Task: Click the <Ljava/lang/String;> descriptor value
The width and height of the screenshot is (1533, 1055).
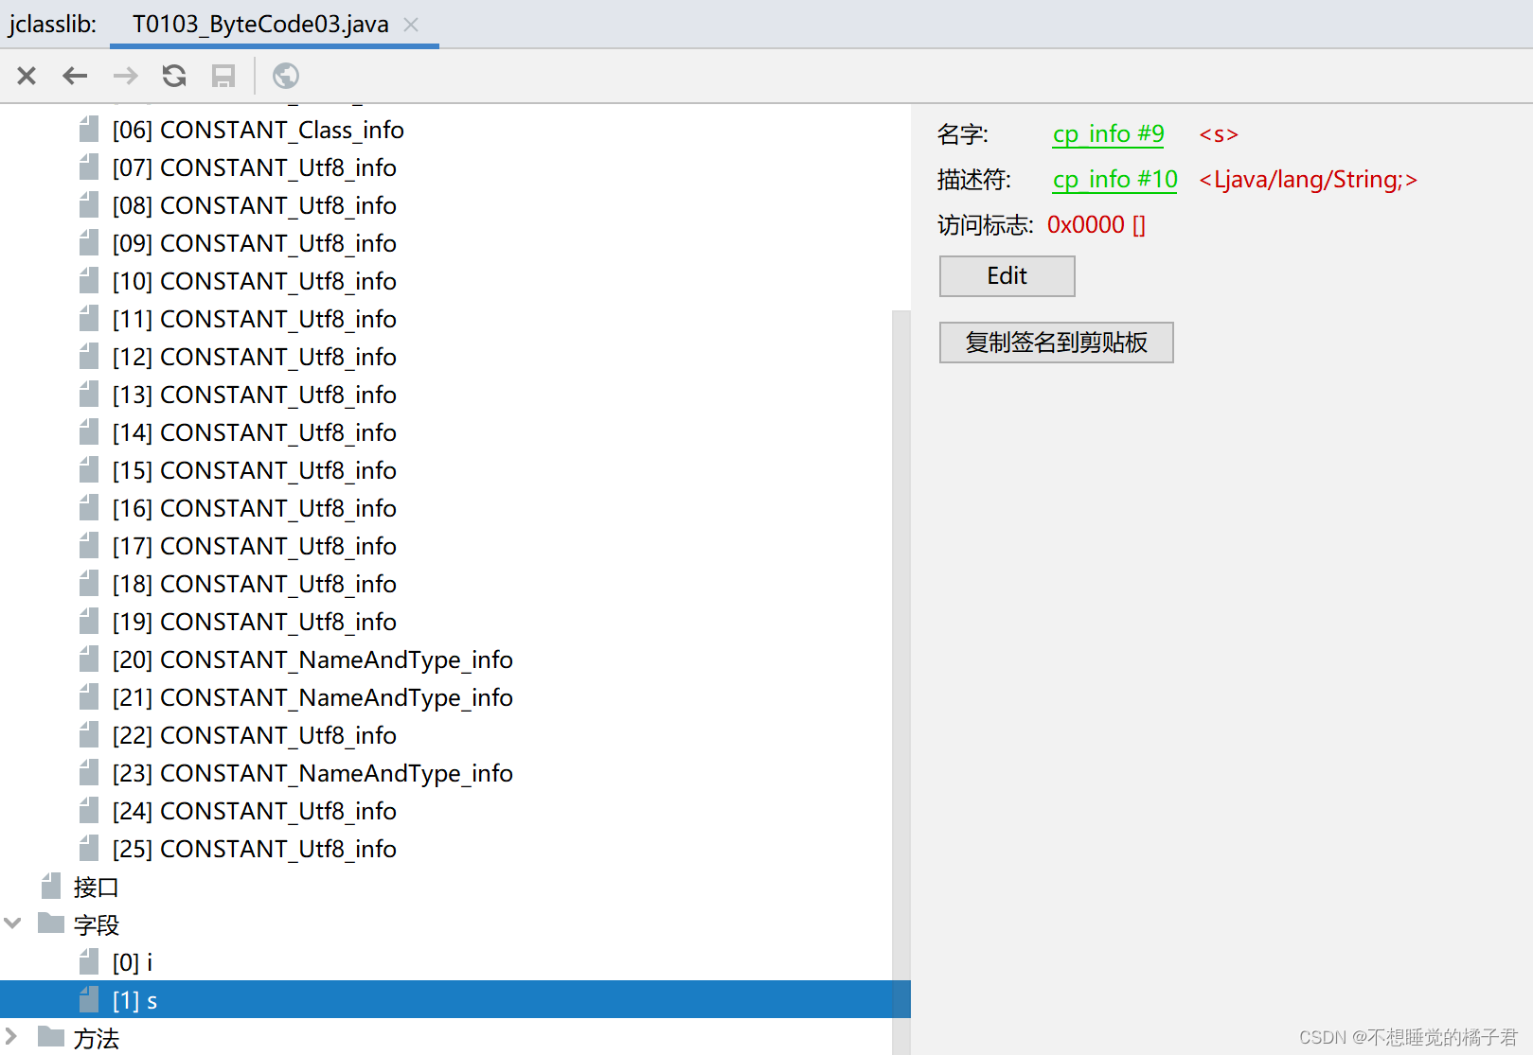Action: (1309, 180)
